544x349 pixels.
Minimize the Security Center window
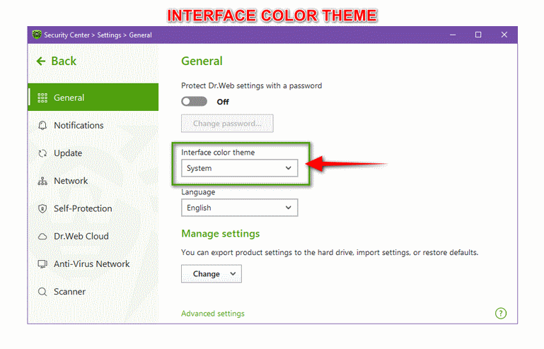(453, 35)
